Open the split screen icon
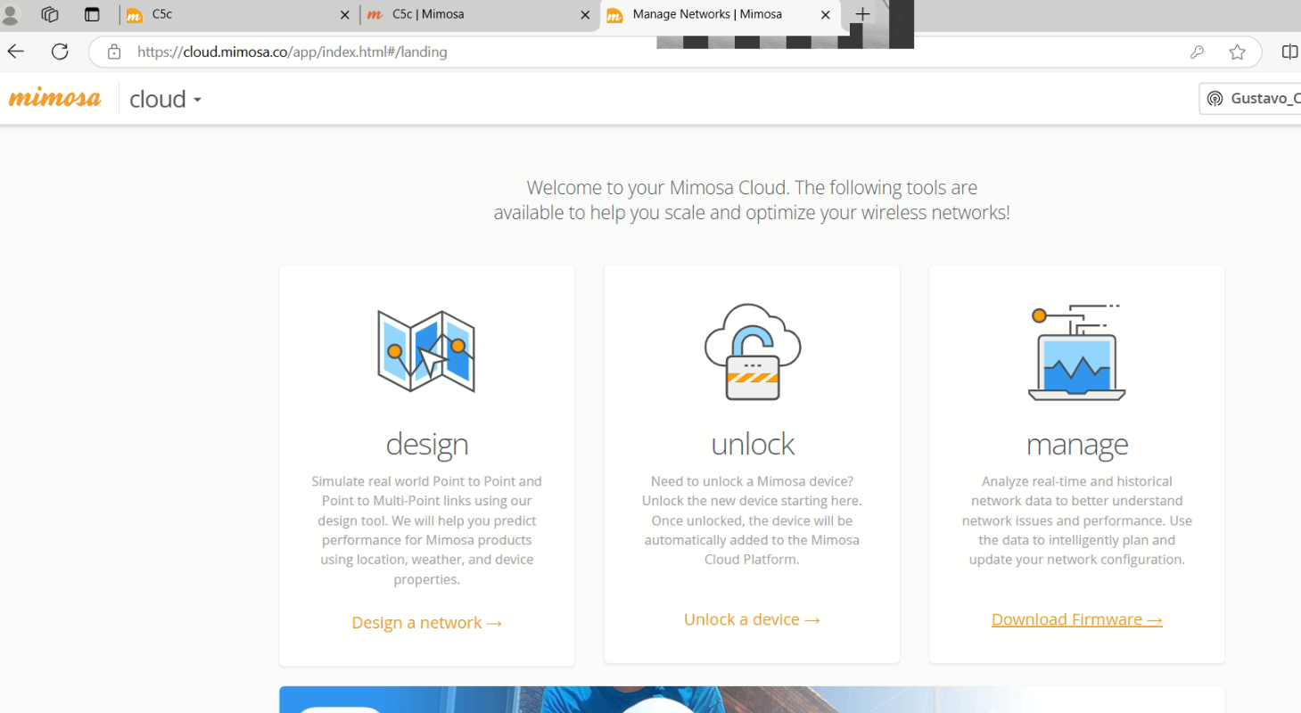 pos(1289,52)
